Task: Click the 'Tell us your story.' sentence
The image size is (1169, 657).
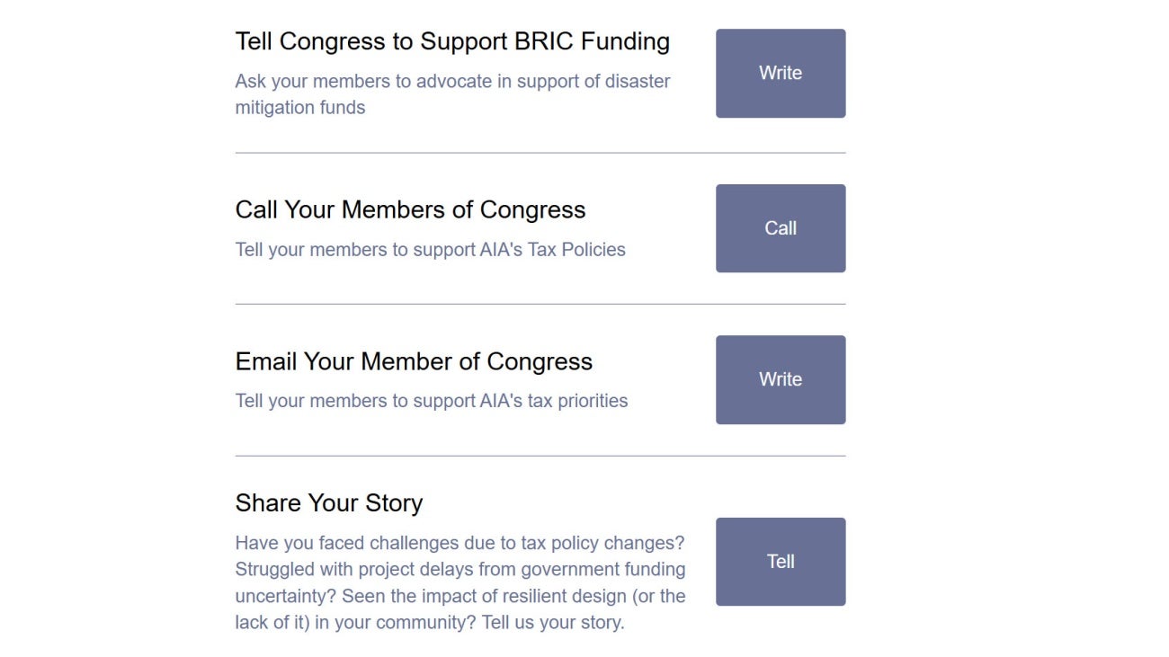Action: pos(552,622)
